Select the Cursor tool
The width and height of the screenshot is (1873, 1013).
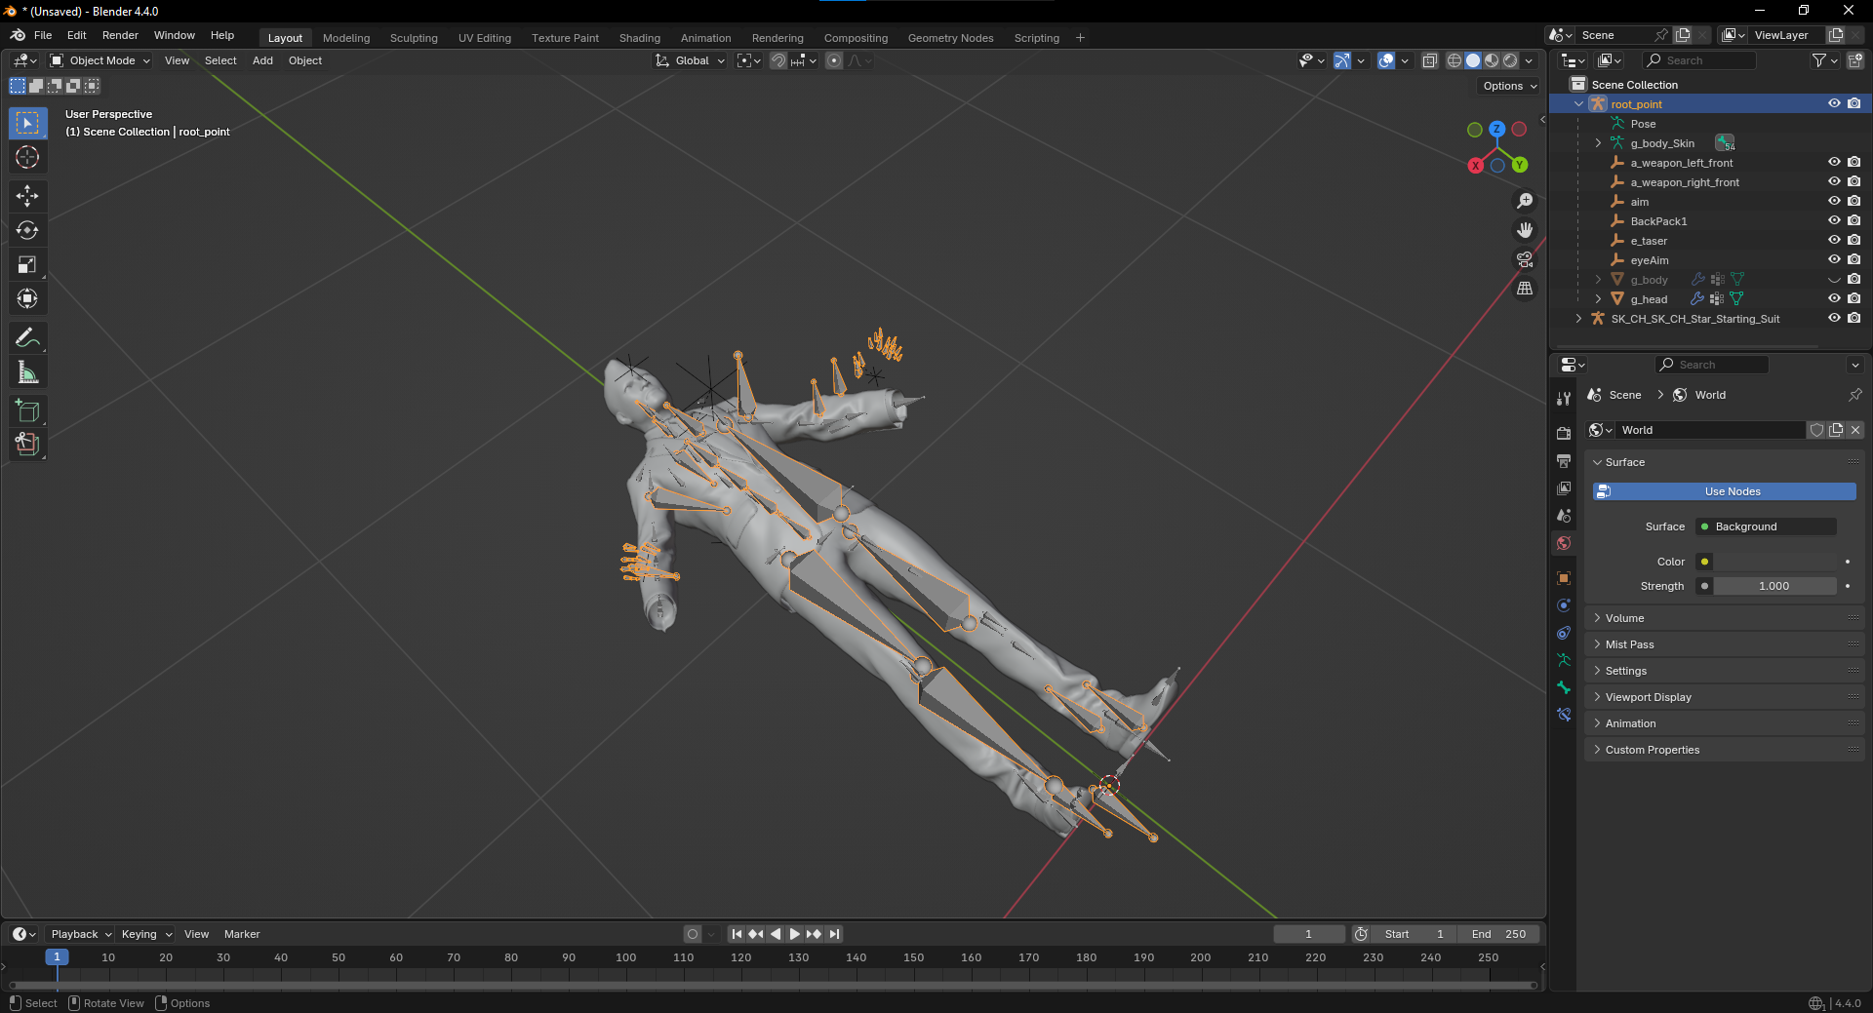(x=27, y=157)
